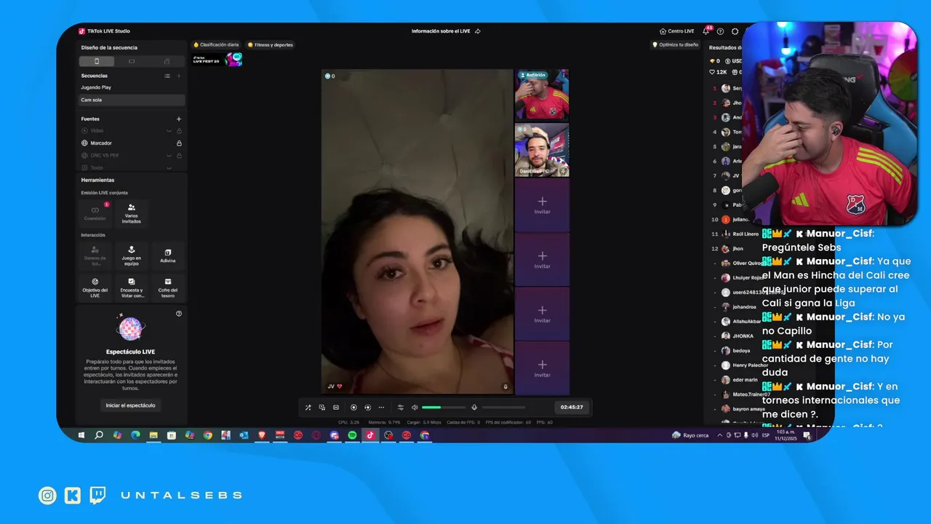Open the Encuesta y Votar tool
The width and height of the screenshot is (931, 524).
(132, 288)
